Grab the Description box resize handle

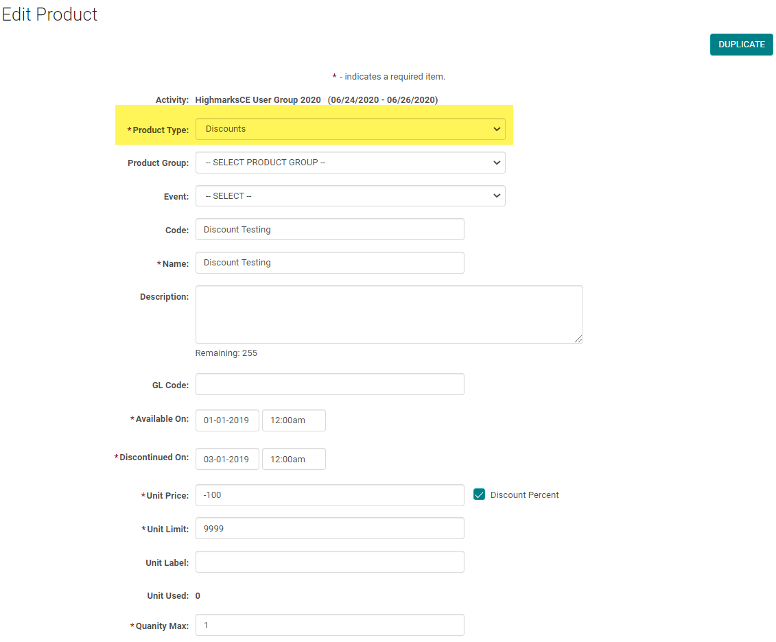[x=579, y=339]
